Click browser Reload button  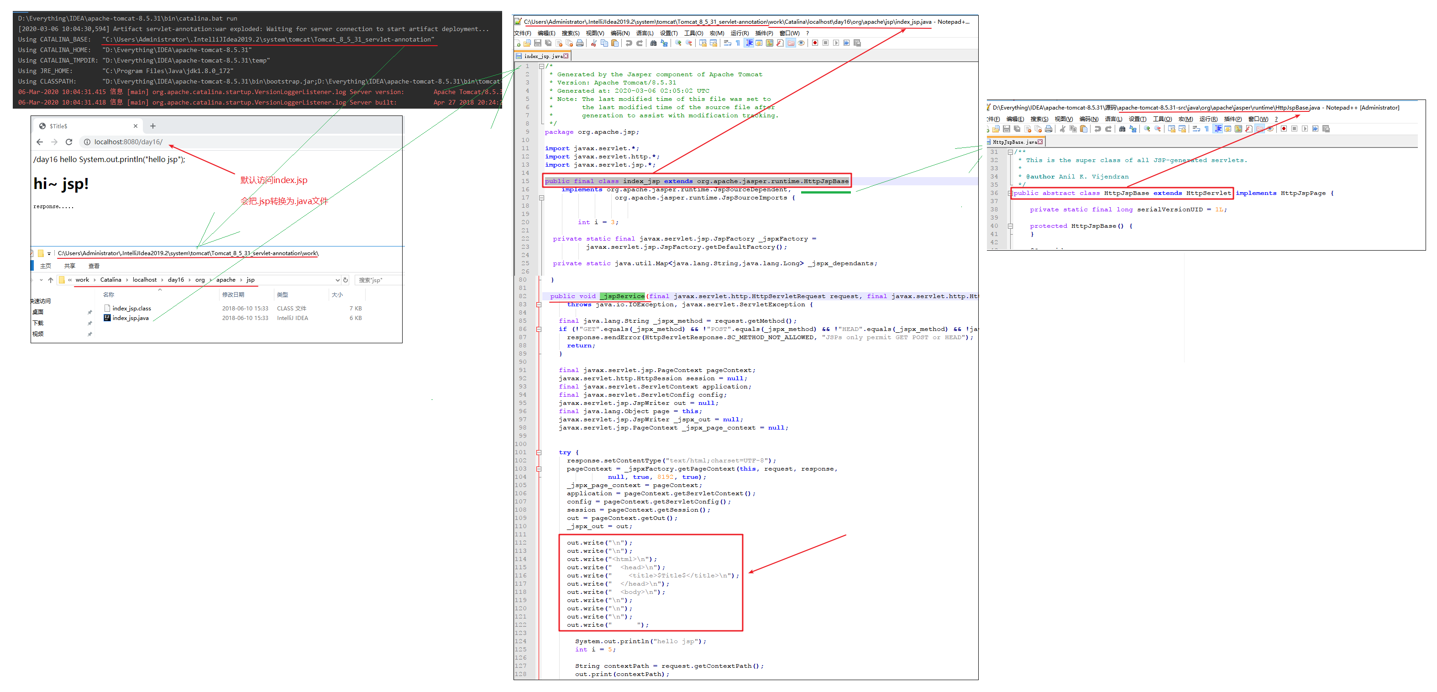coord(69,142)
